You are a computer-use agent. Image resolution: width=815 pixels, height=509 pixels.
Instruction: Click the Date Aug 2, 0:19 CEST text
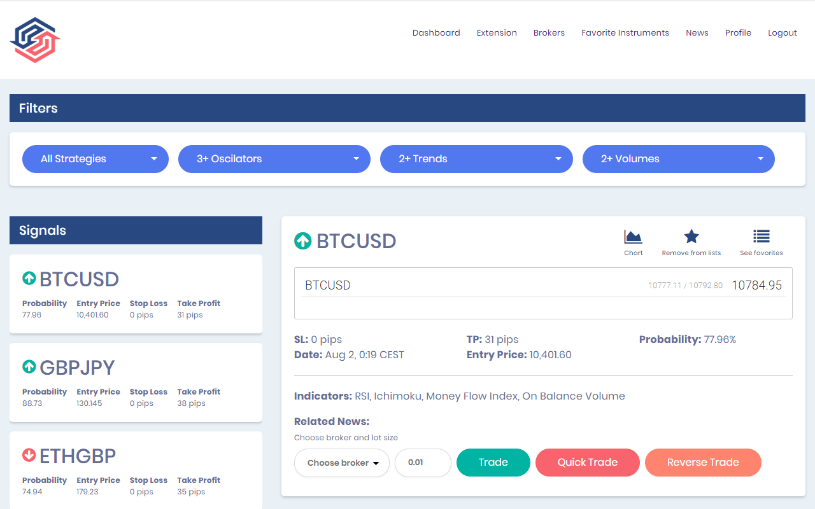[x=349, y=355]
